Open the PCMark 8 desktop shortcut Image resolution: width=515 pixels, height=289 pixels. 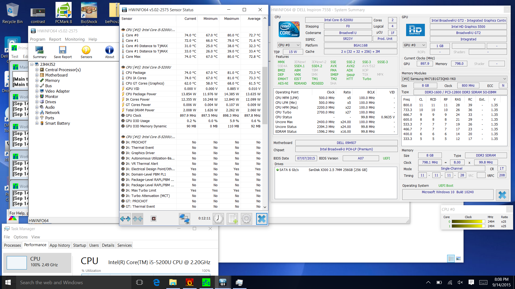[x=64, y=13]
